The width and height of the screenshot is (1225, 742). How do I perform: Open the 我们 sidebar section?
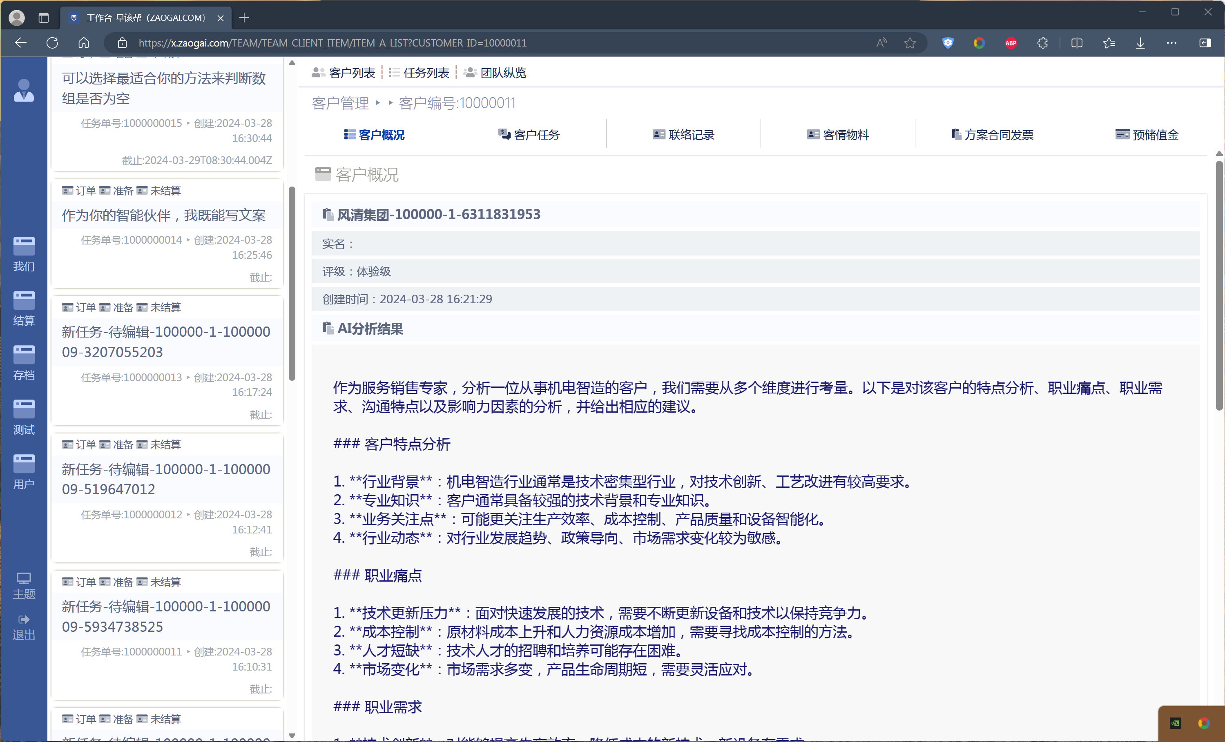click(23, 254)
